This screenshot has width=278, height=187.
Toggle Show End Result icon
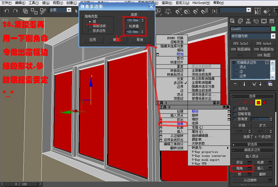tap(244, 84)
